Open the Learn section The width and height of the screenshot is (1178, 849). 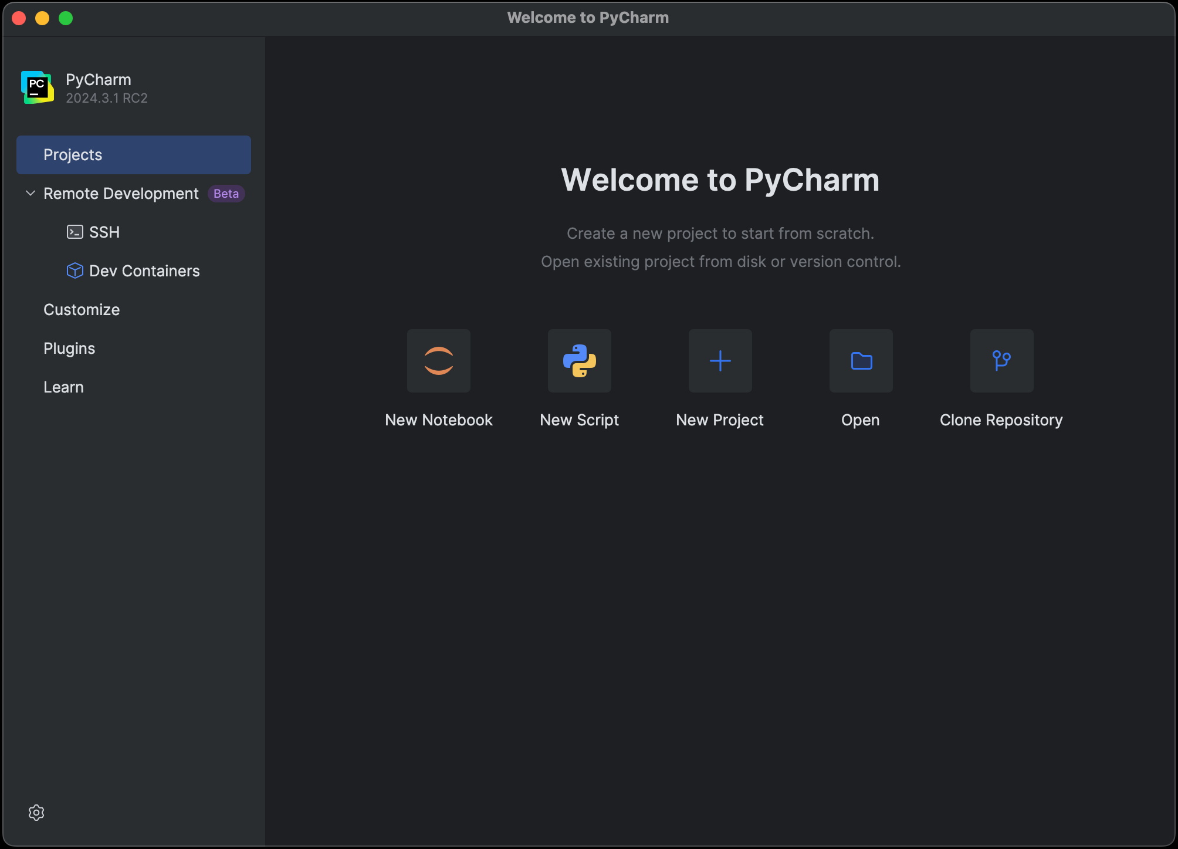pos(63,387)
